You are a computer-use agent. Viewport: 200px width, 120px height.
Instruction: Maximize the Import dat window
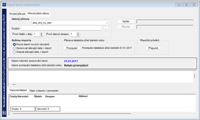186,5
